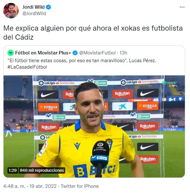Open Fútbol en Movistar Plus+ account name

point(43,53)
